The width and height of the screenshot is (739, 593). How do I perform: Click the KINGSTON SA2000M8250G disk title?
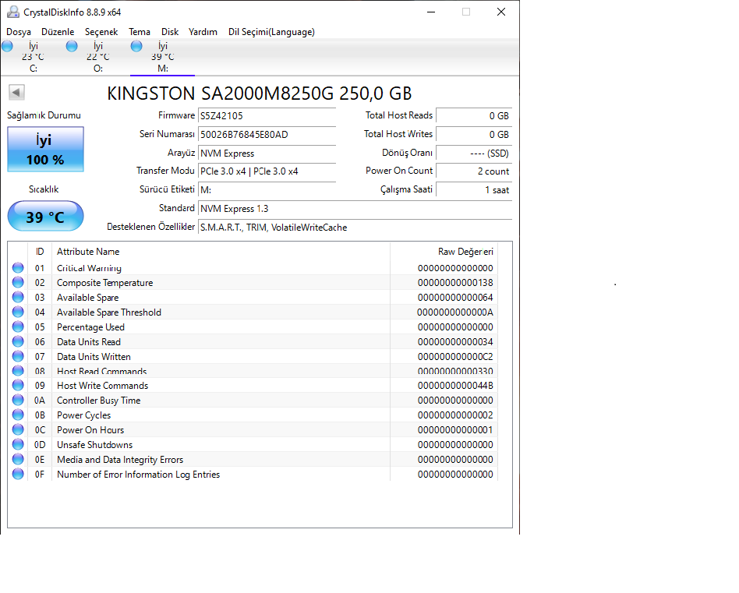(x=260, y=94)
